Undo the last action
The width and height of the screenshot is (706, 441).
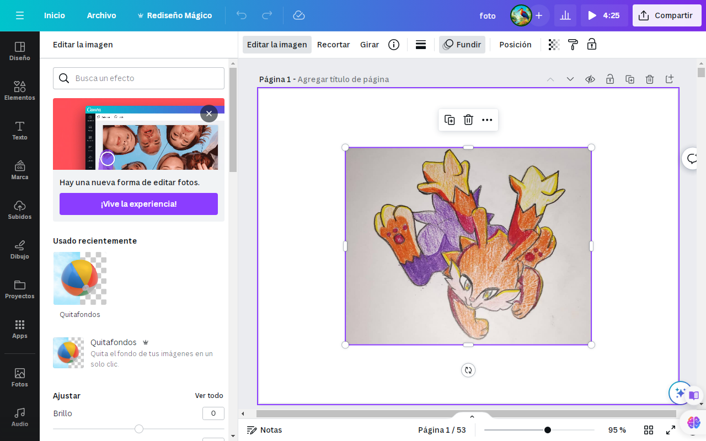242,15
